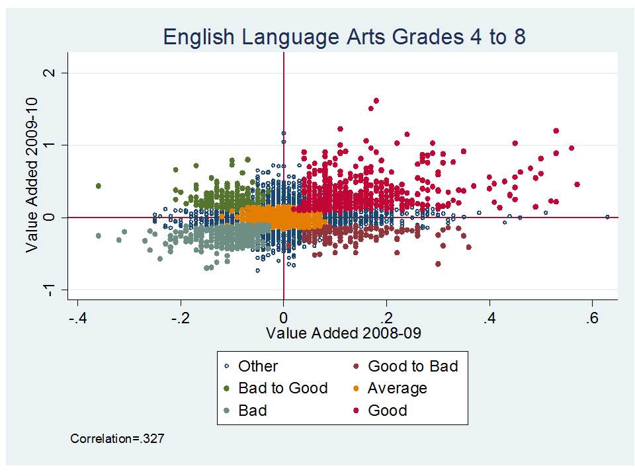Click the isolated green point at far left
Image resolution: width=635 pixels, height=476 pixels.
99,186
